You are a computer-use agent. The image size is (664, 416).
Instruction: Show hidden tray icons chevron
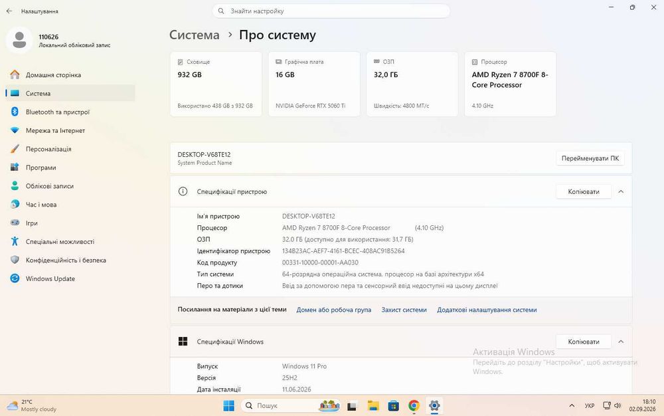click(572, 405)
